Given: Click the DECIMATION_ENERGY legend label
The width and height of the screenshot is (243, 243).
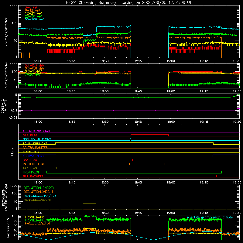Looking at the screenshot, I should click(39, 188).
